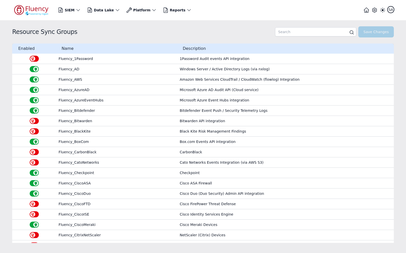Click the Reports chart file icon
Viewport: 406px width, 253px height.
point(166,10)
